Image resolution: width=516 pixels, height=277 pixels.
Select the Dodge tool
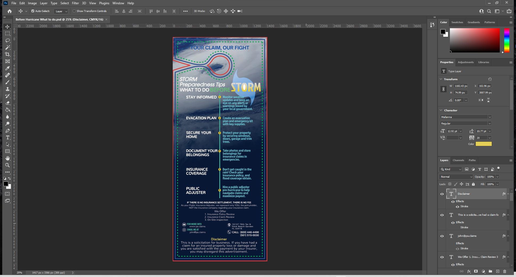[7, 124]
